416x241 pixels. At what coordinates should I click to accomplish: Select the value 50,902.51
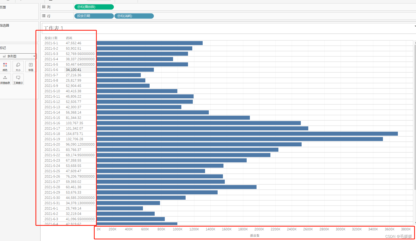pos(74,48)
